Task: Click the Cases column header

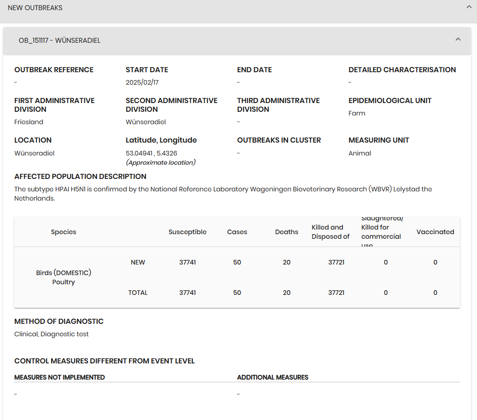Action: click(237, 232)
